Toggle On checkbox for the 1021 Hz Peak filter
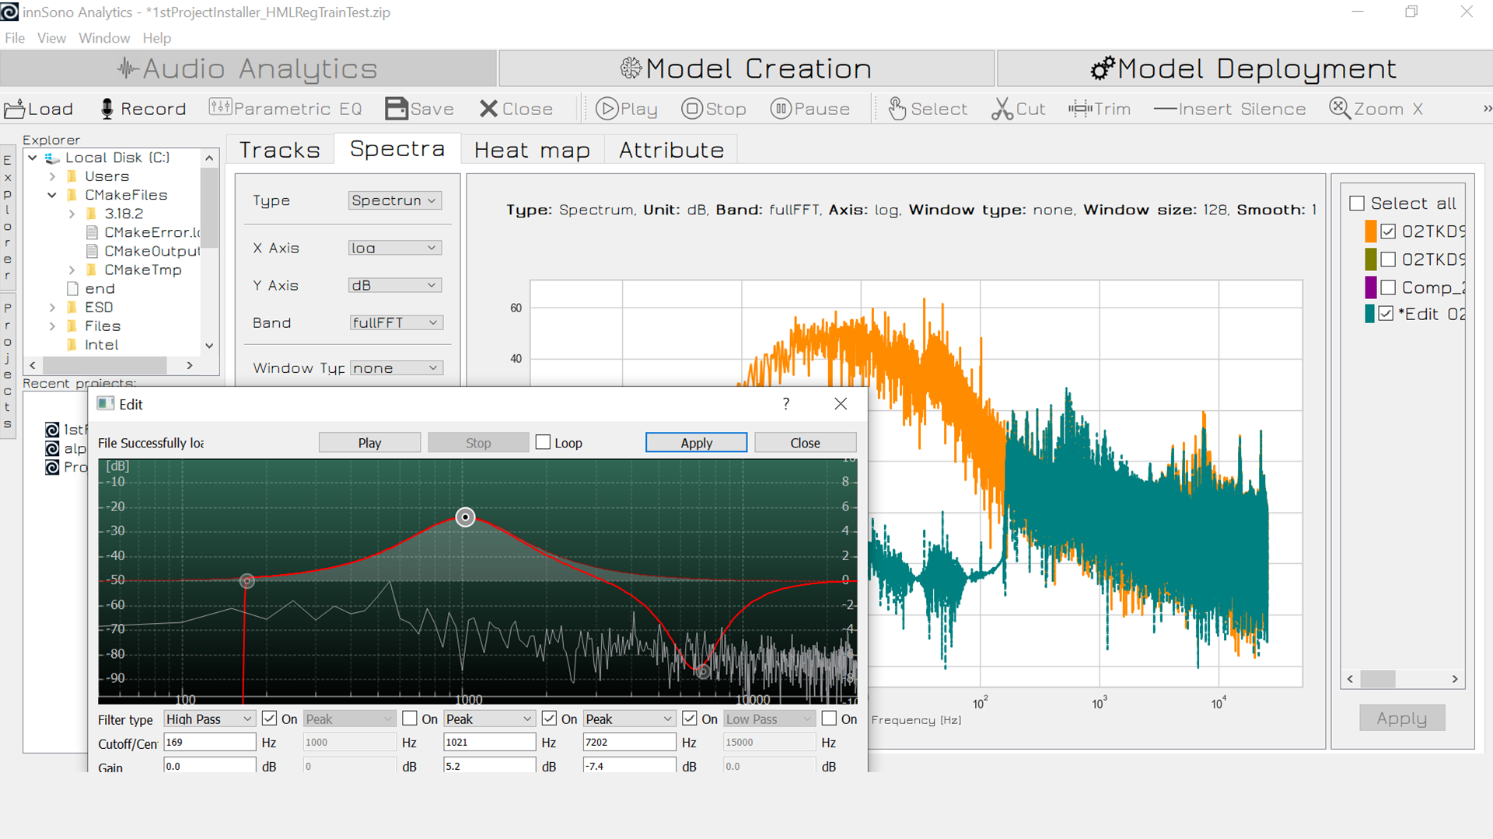This screenshot has width=1493, height=839. coord(549,719)
